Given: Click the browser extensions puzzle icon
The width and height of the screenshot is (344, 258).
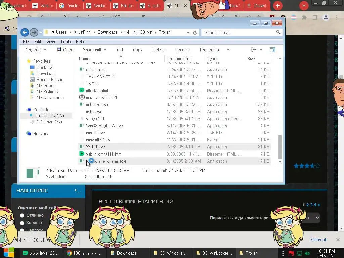Looking at the screenshot, I should click(x=304, y=17).
